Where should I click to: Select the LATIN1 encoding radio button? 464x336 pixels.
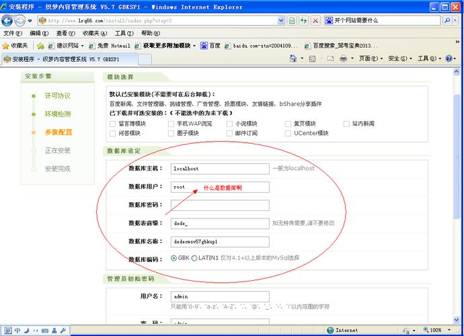tap(194, 257)
